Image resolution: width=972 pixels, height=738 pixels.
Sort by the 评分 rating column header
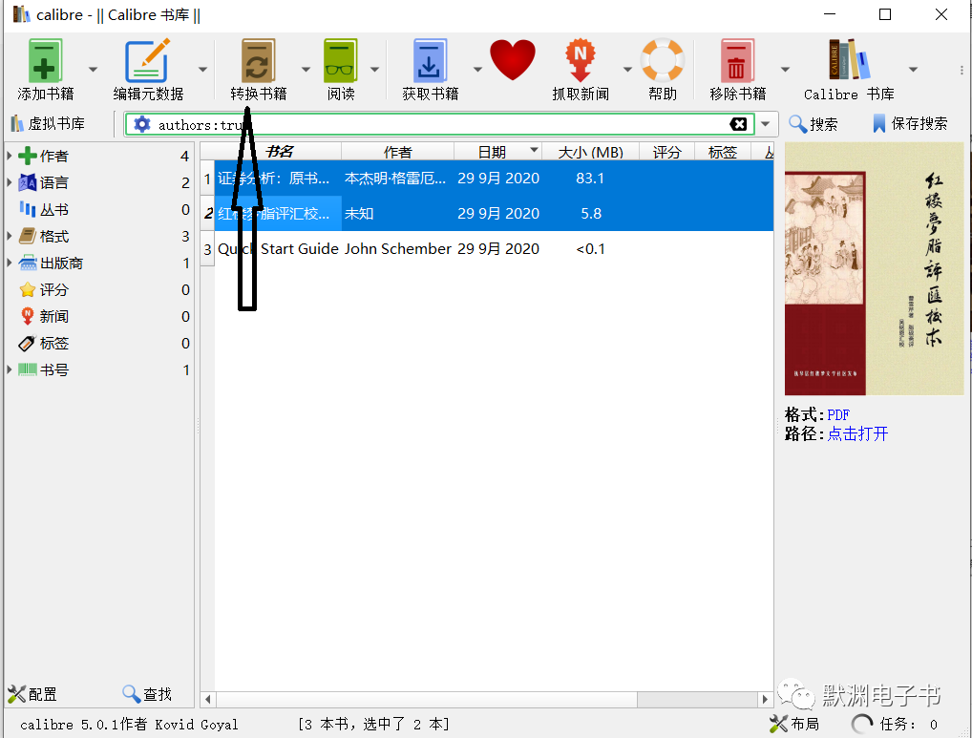tap(666, 152)
